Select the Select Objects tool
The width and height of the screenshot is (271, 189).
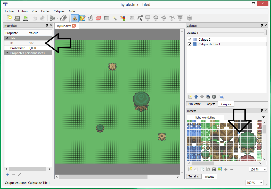(132, 18)
